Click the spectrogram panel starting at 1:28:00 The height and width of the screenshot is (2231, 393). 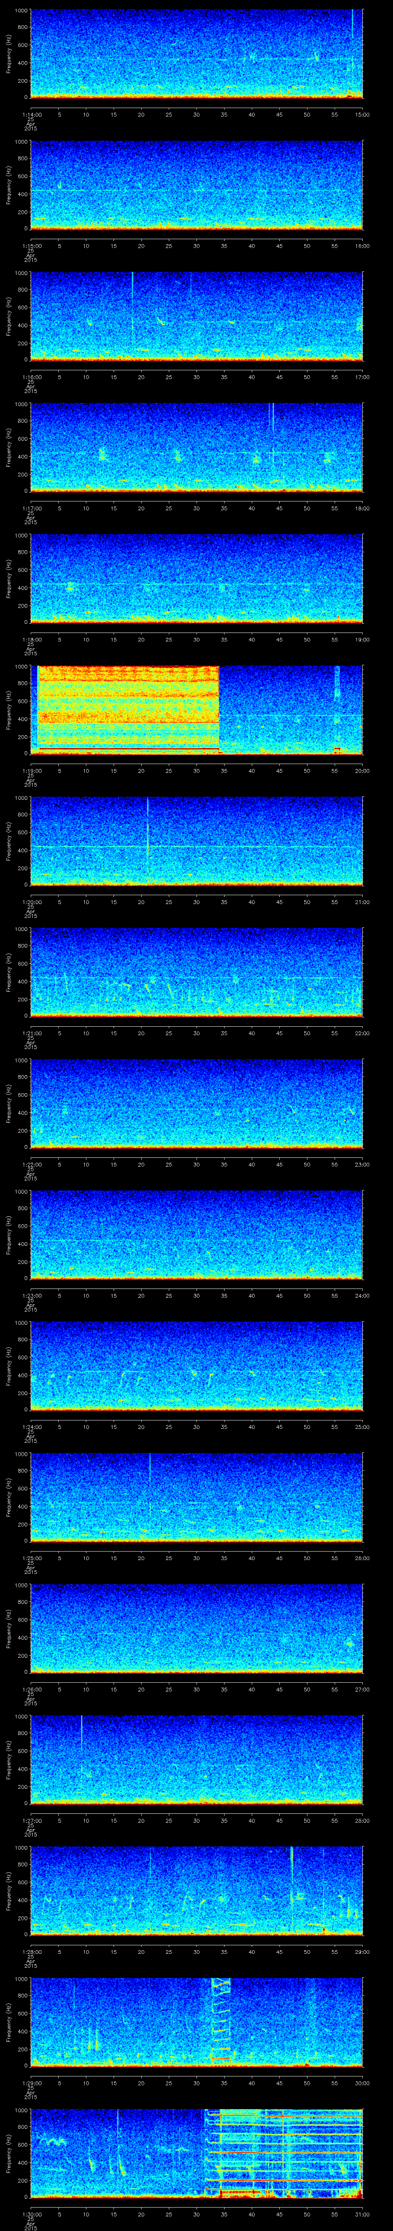197,1891
